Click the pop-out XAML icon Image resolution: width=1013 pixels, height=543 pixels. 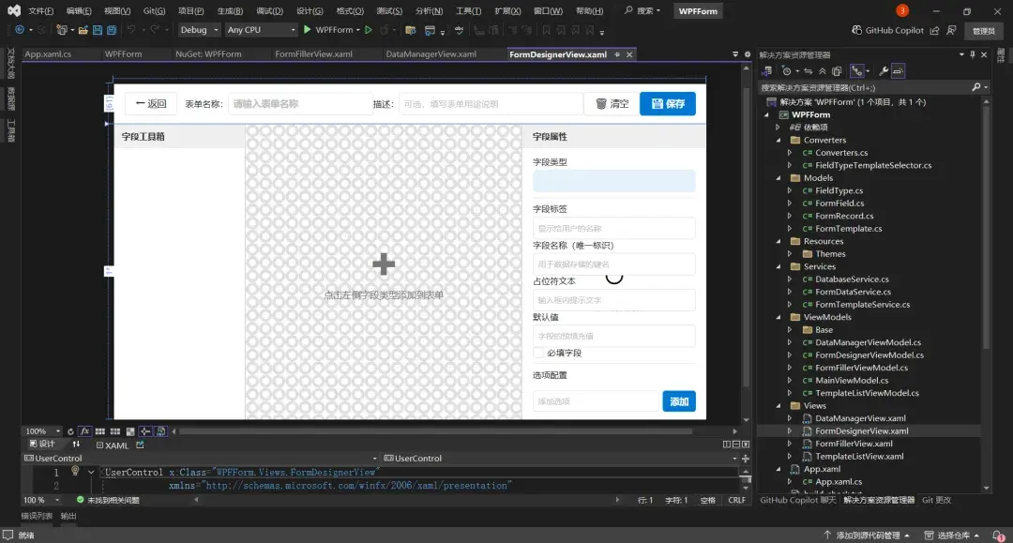[x=140, y=445]
